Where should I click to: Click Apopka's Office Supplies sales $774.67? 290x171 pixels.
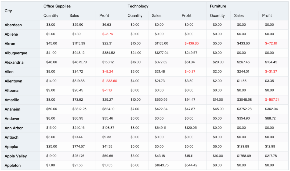click(x=78, y=147)
